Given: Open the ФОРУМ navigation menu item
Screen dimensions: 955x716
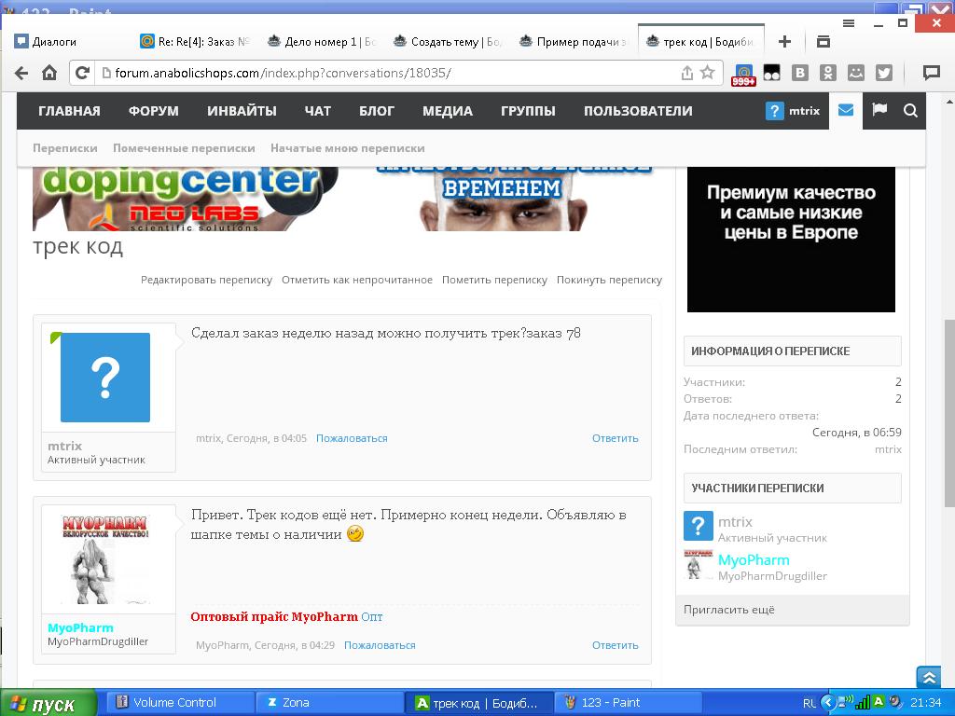Looking at the screenshot, I should (154, 111).
